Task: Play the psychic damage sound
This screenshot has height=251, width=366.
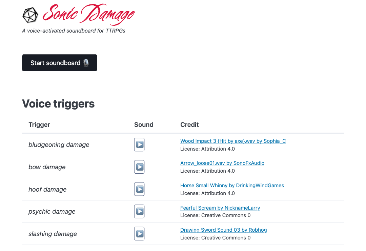Action: (139, 211)
